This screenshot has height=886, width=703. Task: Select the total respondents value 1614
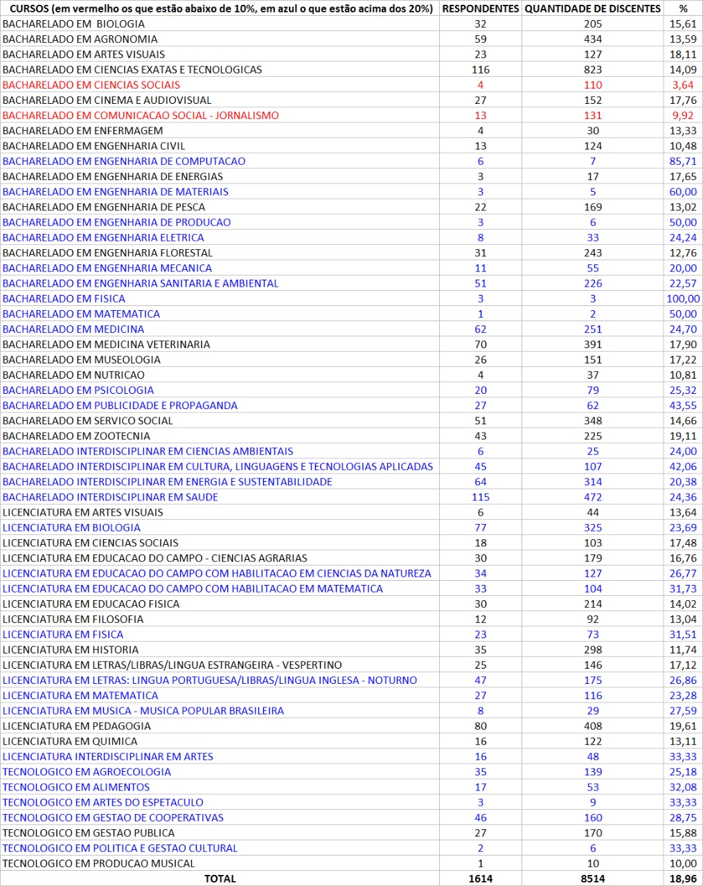[480, 878]
